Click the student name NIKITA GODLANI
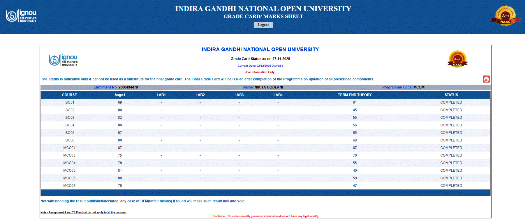This screenshot has height=222, width=525. click(x=269, y=87)
